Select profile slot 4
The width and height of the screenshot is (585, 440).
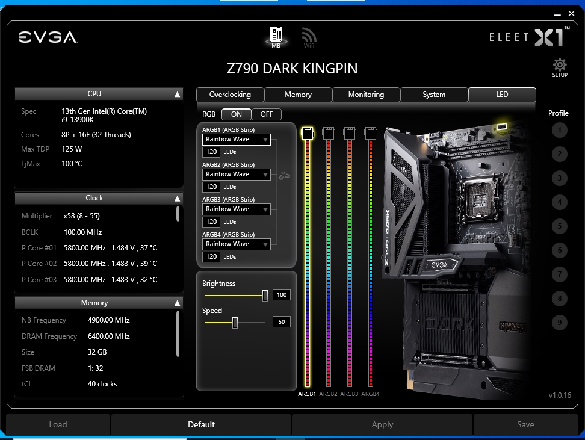tap(559, 202)
